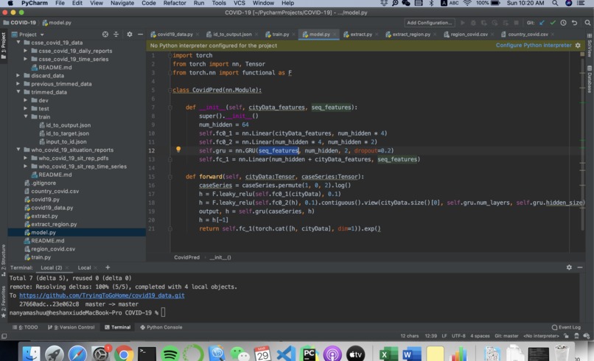This screenshot has height=361, width=594.
Task: Add a new terminal session tab
Action: click(108, 267)
